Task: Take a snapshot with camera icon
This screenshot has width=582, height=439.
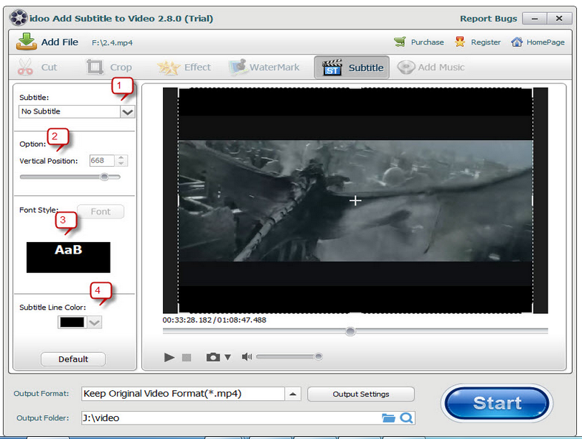Action: tap(213, 357)
